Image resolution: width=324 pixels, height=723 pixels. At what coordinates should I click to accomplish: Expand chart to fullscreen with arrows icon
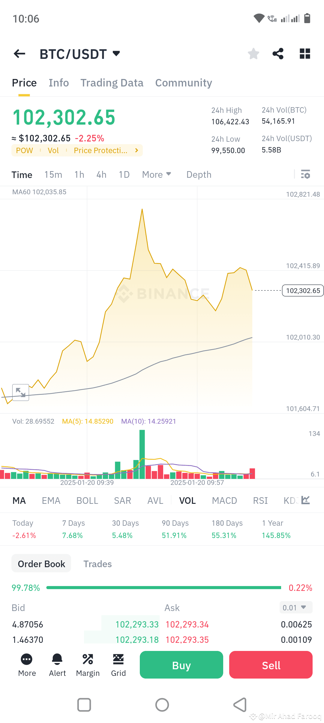(x=20, y=392)
